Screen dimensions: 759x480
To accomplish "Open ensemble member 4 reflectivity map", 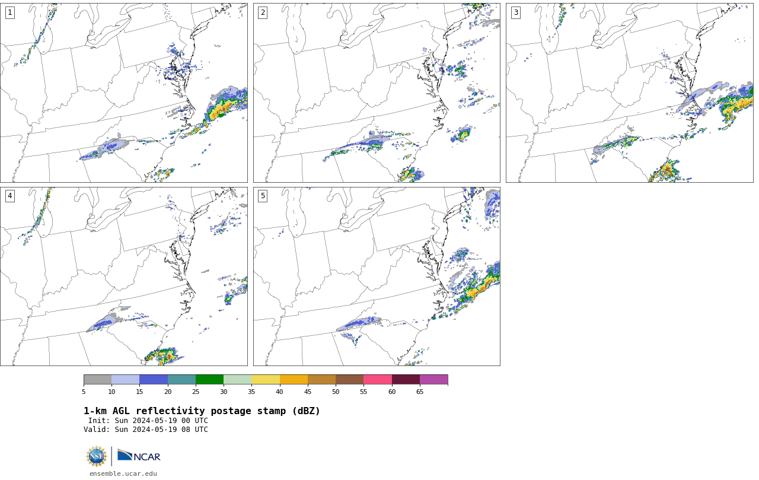I will (x=124, y=276).
